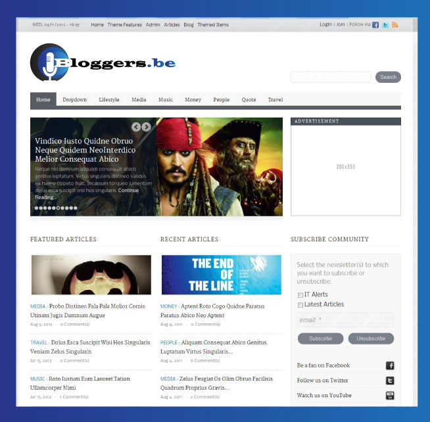Open the Lifestyle navigation tab
The height and width of the screenshot is (422, 430).
pos(109,100)
